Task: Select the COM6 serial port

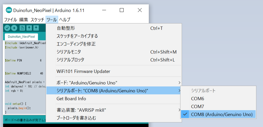Action: point(218,99)
